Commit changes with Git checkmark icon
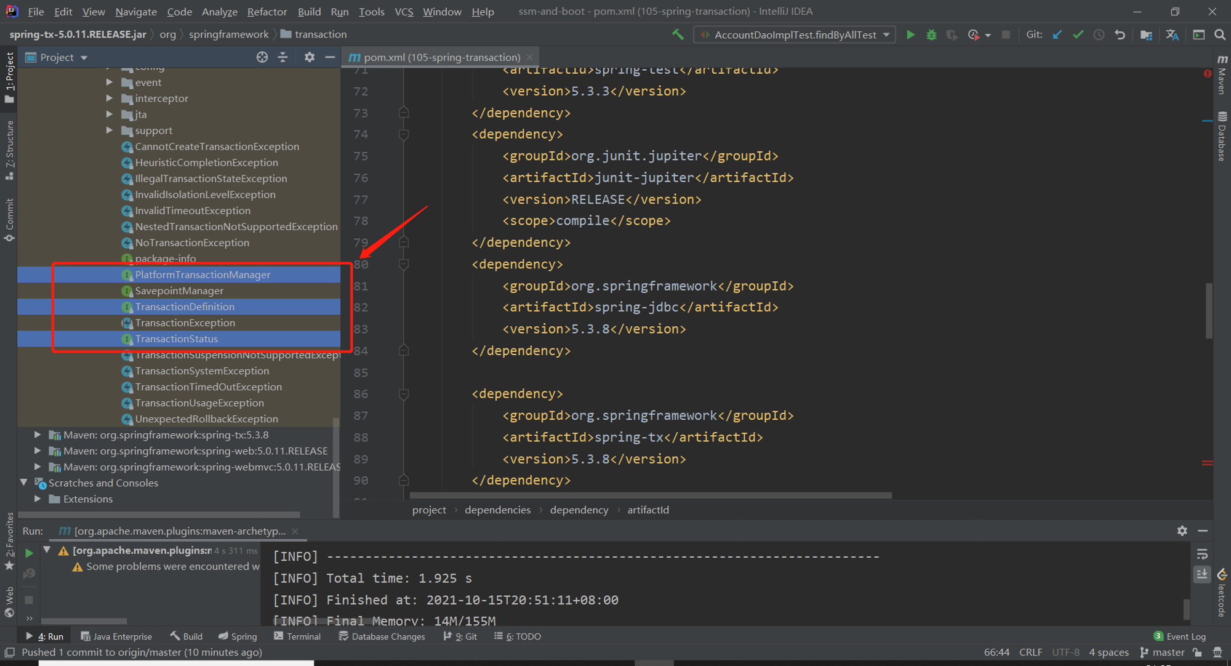 (x=1078, y=34)
